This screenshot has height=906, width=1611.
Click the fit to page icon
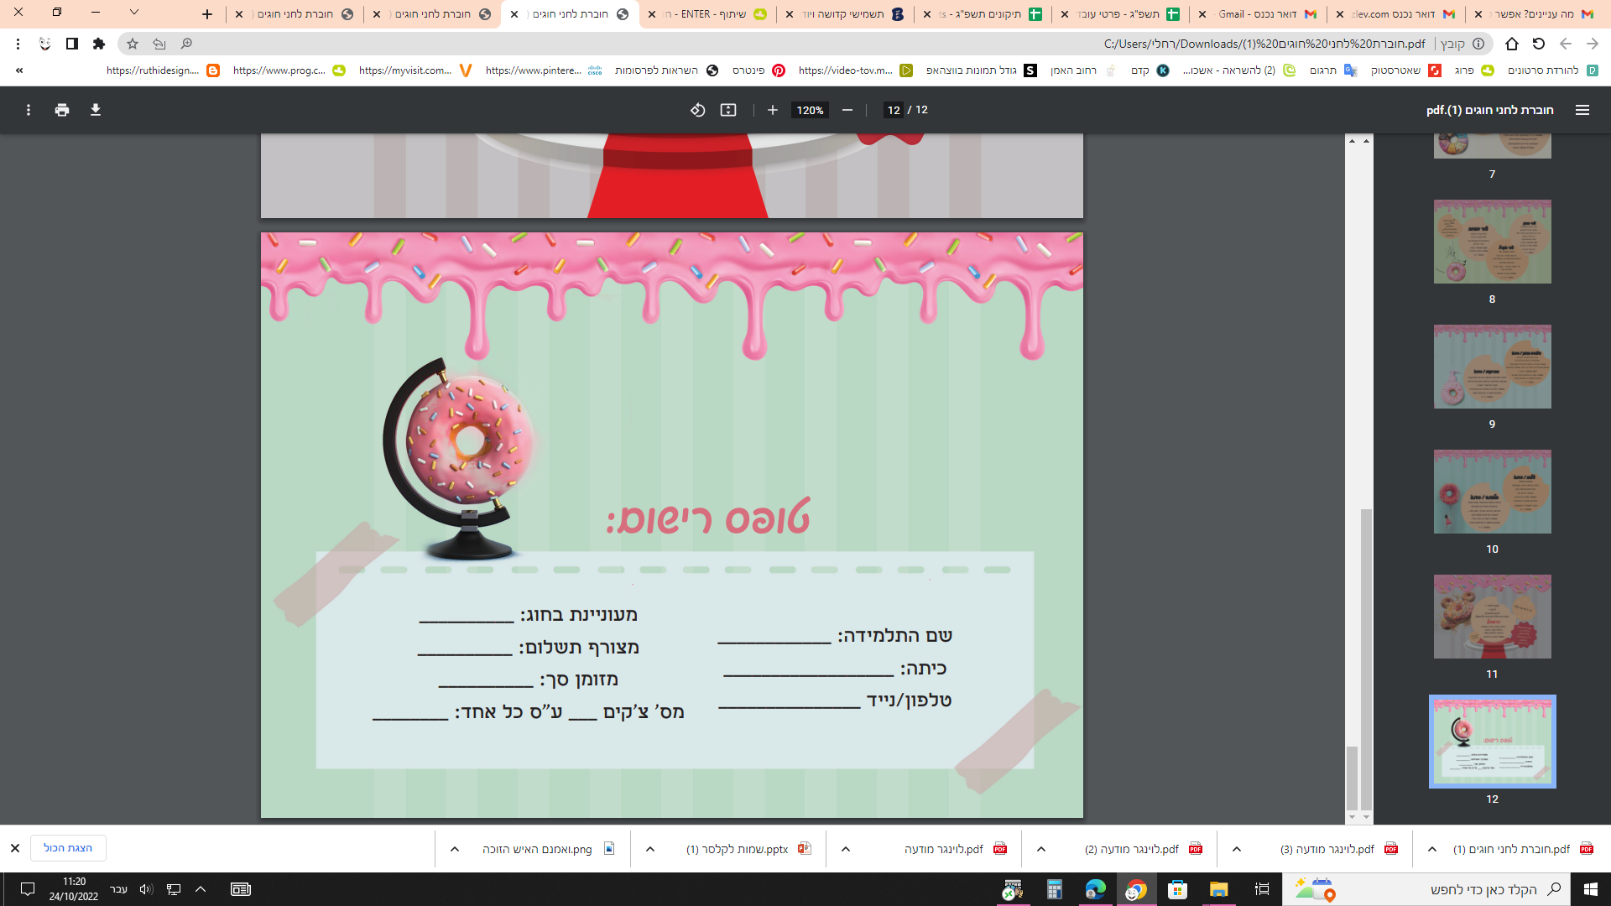click(728, 110)
